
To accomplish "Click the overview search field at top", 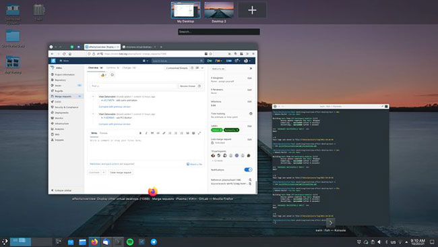I will point(219,32).
